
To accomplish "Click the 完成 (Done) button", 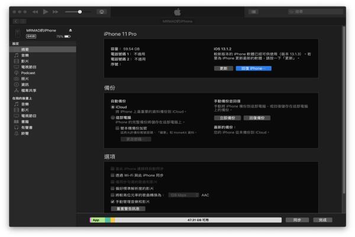I will 322,220.
